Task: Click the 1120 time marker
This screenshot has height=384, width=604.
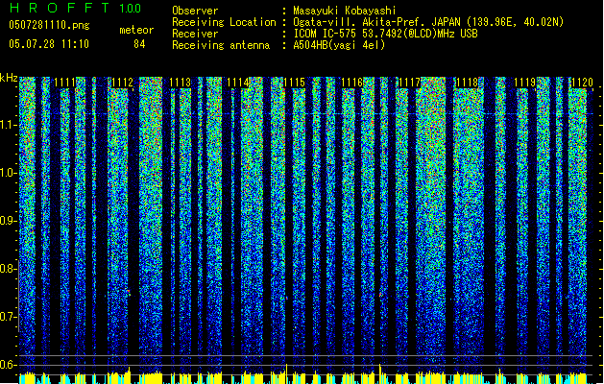Action: point(582,83)
